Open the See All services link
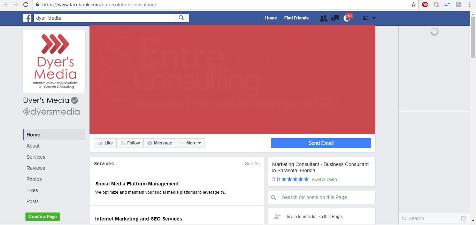Viewport: 476px width, 225px height. [x=252, y=164]
